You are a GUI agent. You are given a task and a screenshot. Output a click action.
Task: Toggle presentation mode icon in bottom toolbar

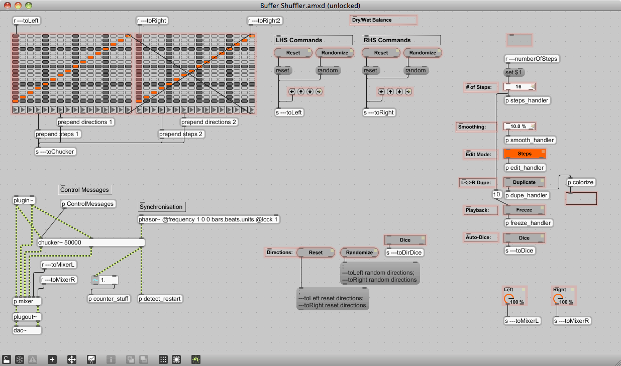(91, 359)
